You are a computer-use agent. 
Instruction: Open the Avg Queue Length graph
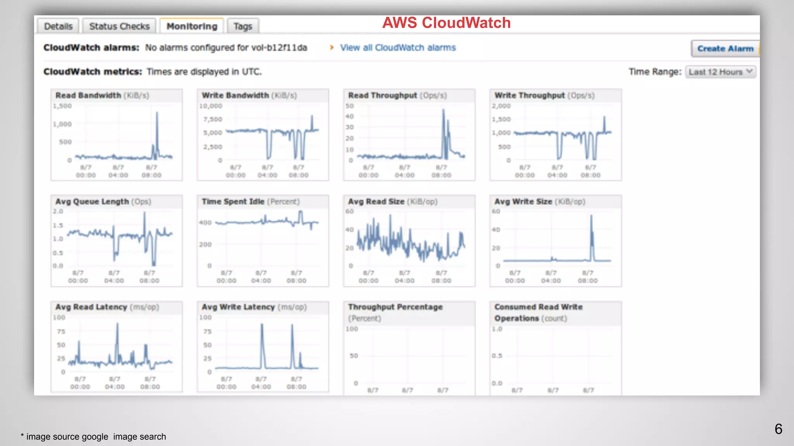pyautogui.click(x=116, y=241)
